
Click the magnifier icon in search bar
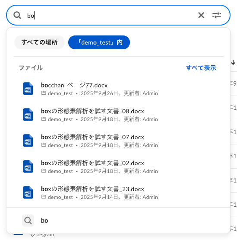click(x=17, y=15)
